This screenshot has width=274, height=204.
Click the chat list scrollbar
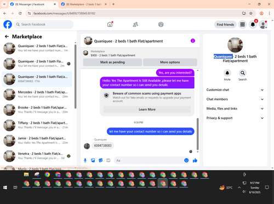point(75,77)
